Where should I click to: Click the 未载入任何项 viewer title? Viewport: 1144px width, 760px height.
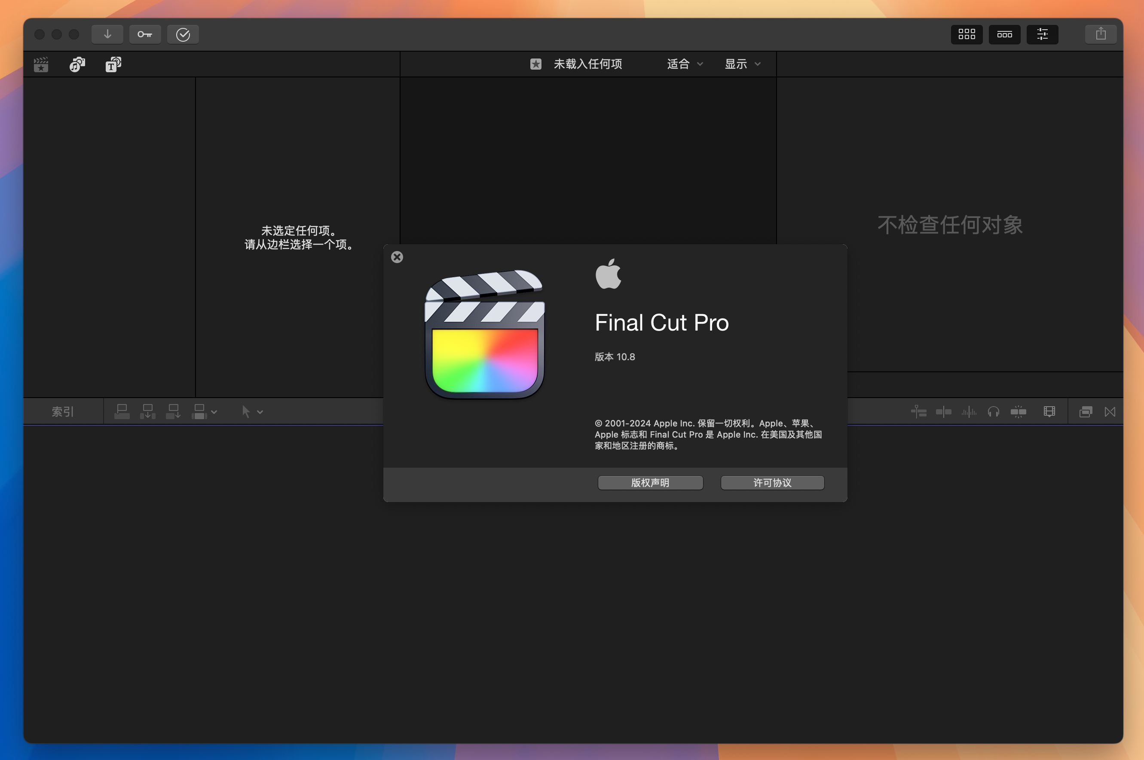pos(588,64)
